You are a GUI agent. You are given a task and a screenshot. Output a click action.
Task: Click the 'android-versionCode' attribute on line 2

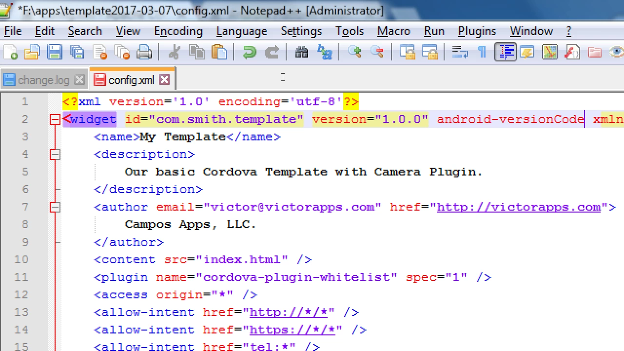coord(511,119)
